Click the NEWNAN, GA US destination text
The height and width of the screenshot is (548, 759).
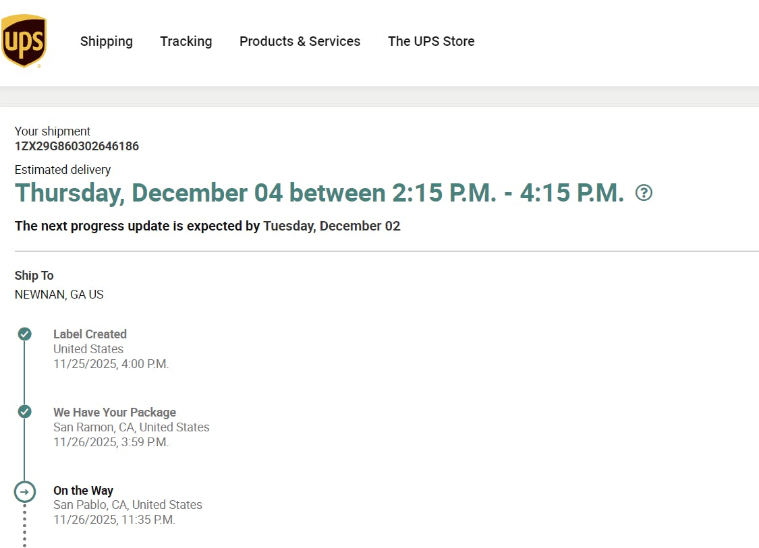(x=59, y=295)
